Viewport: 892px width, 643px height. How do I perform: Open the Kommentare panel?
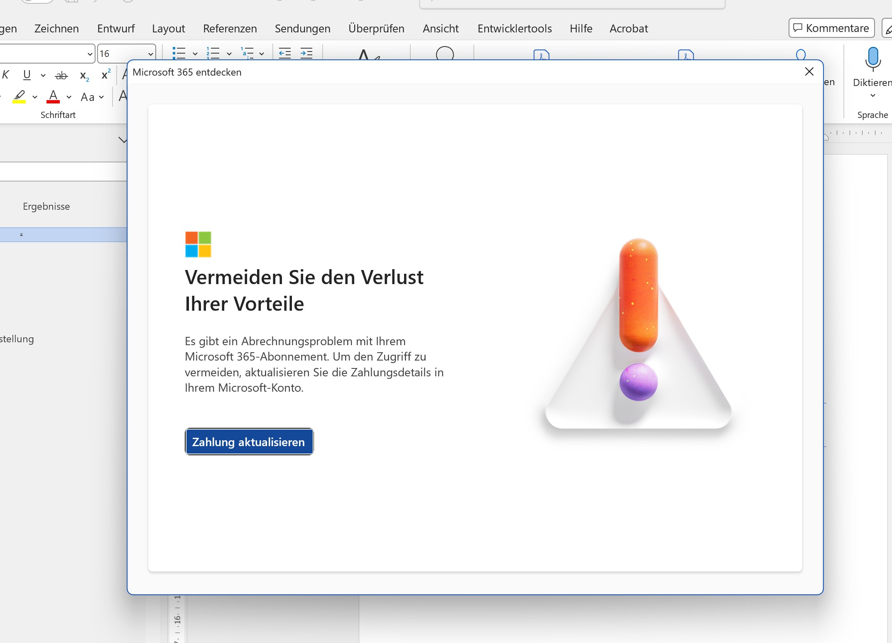point(831,28)
